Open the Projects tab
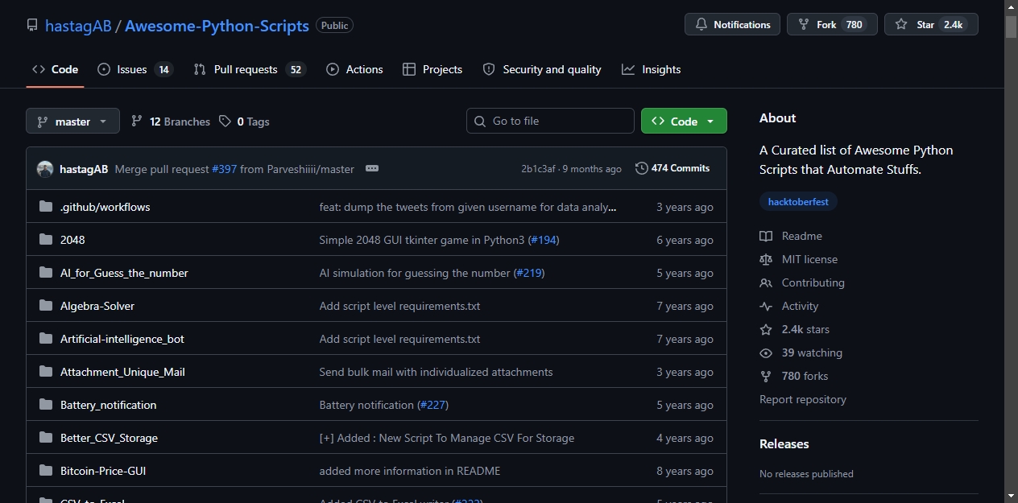The width and height of the screenshot is (1018, 503). tap(432, 70)
